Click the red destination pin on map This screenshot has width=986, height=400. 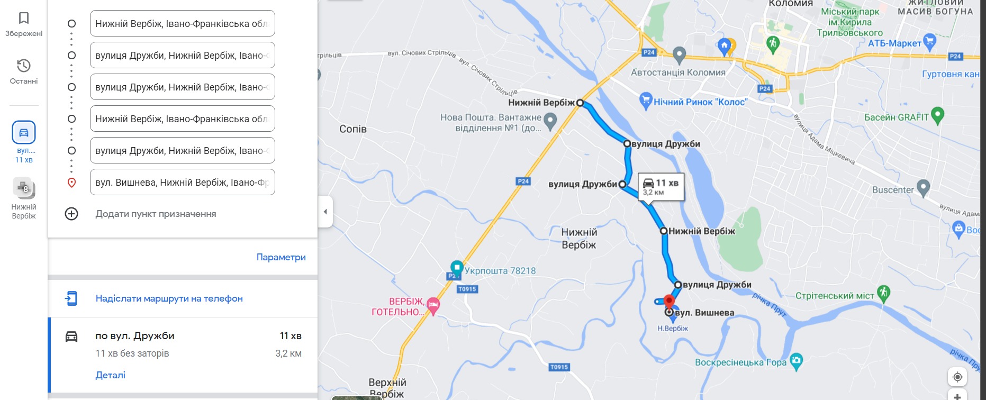pos(669,302)
